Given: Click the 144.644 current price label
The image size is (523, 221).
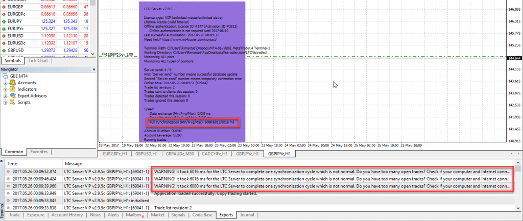Looking at the screenshot, I should click(514, 58).
